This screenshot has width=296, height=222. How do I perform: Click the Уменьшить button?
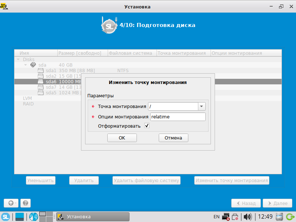(41, 181)
